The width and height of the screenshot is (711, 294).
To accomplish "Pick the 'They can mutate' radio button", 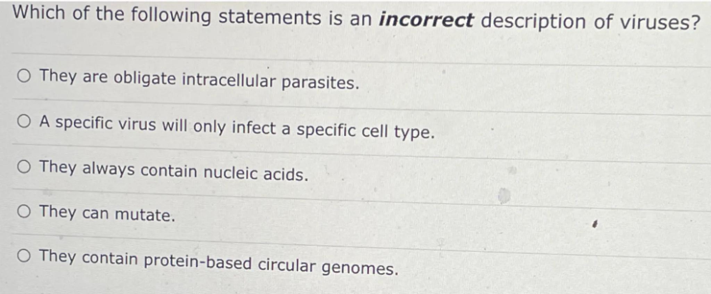I will click(x=24, y=211).
